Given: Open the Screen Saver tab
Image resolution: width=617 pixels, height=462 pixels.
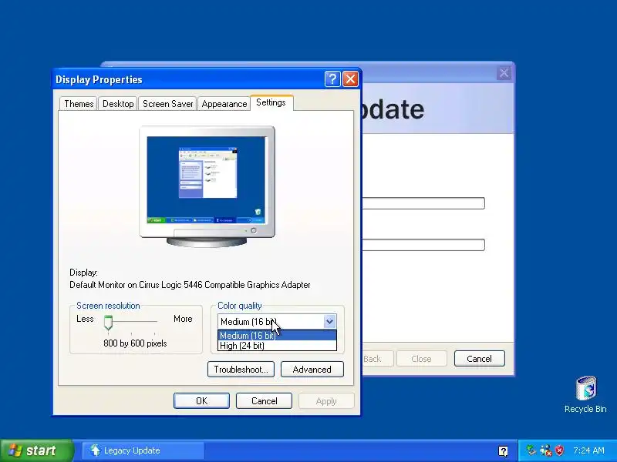Looking at the screenshot, I should (167, 104).
